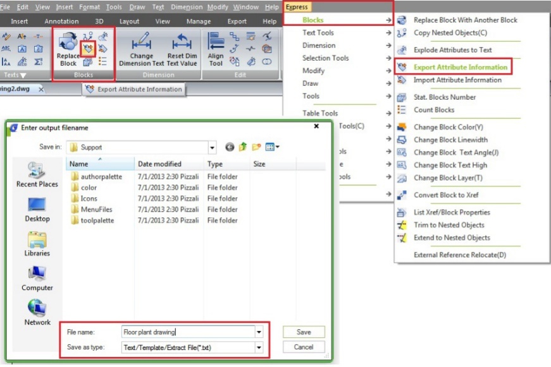551x367 pixels.
Task: Open the Express menu
Action: click(298, 7)
